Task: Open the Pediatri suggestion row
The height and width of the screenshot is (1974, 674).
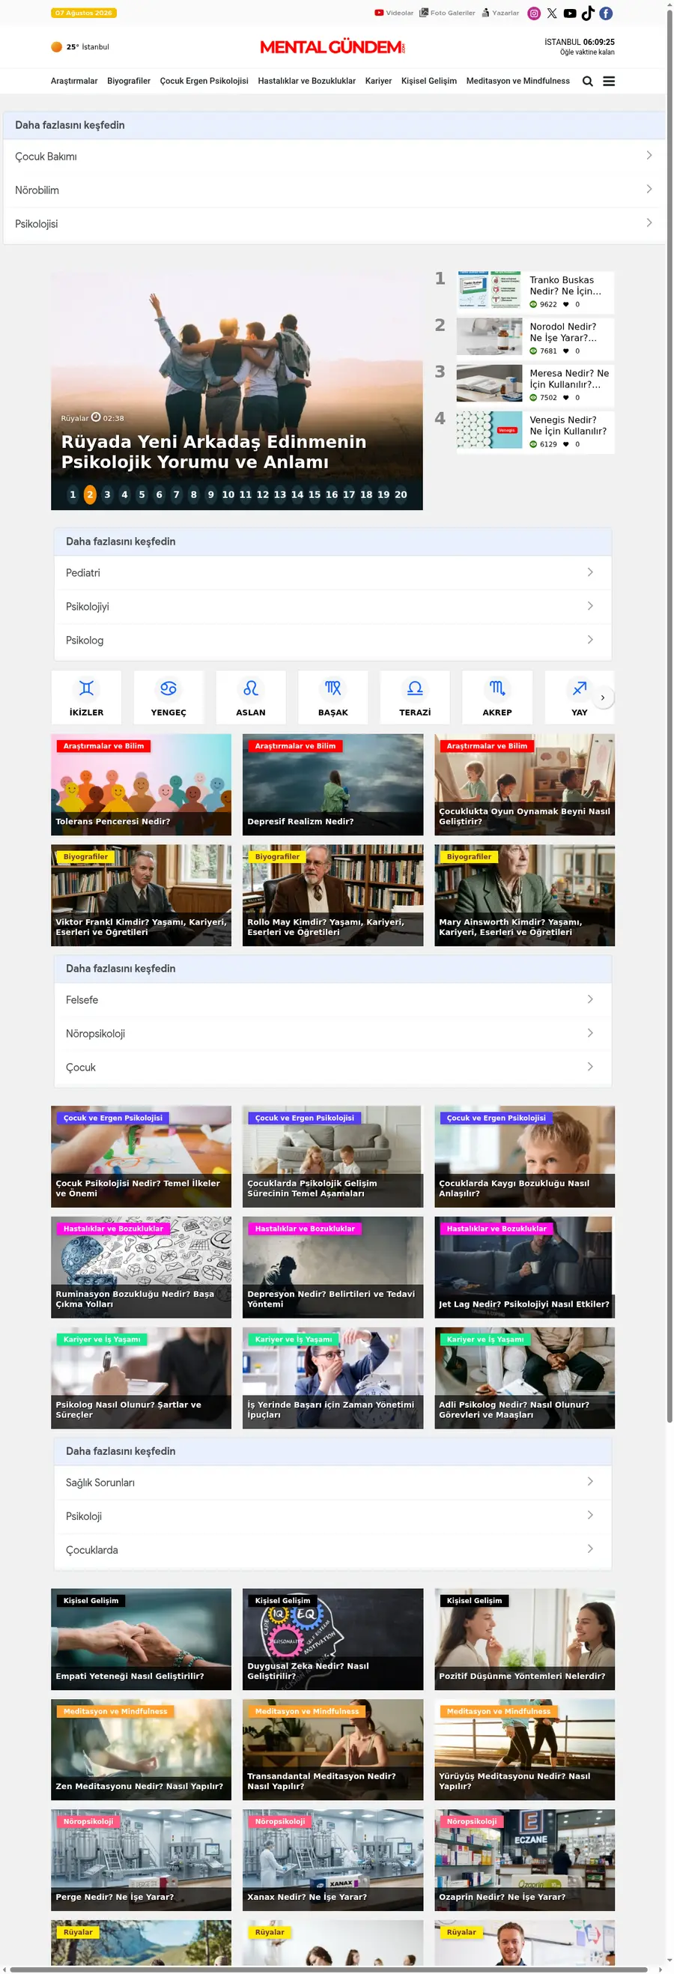Action: (333, 573)
